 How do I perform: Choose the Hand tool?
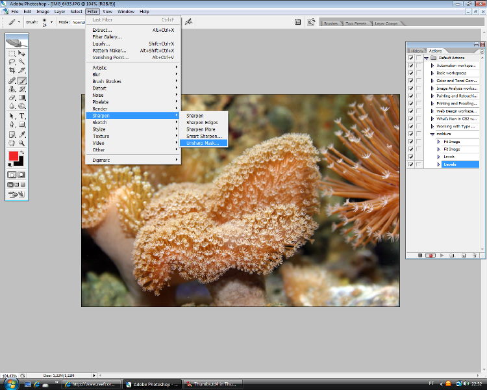pyautogui.click(x=12, y=142)
